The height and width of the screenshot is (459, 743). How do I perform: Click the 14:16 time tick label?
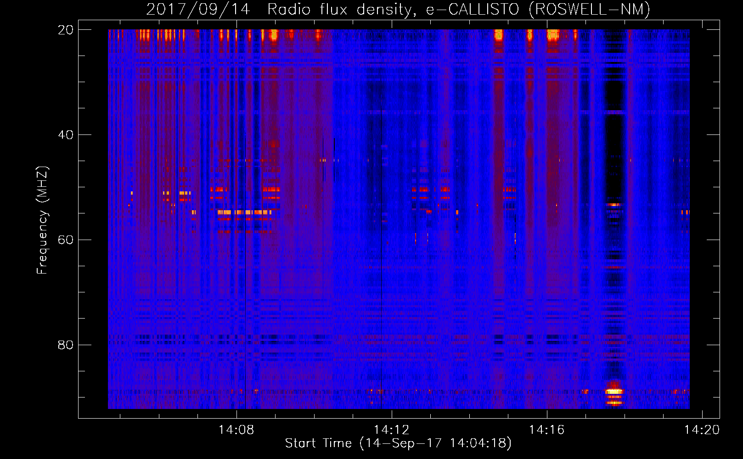coord(546,430)
